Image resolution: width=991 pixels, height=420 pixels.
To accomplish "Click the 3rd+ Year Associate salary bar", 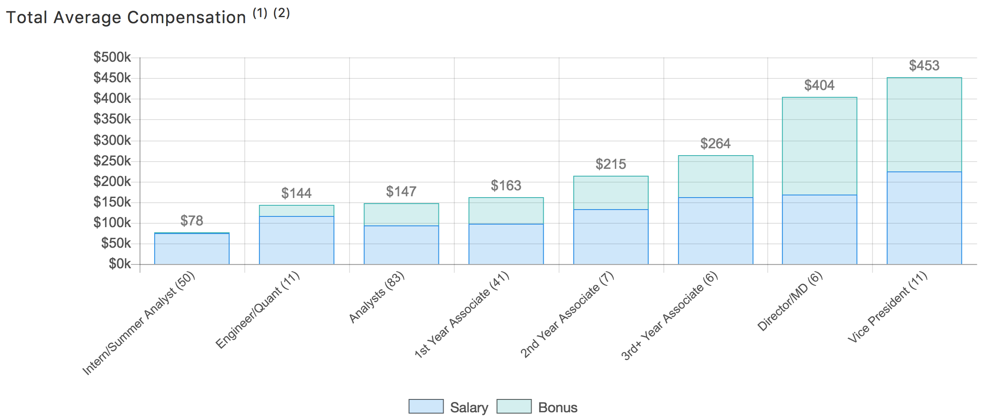I will 715,231.
